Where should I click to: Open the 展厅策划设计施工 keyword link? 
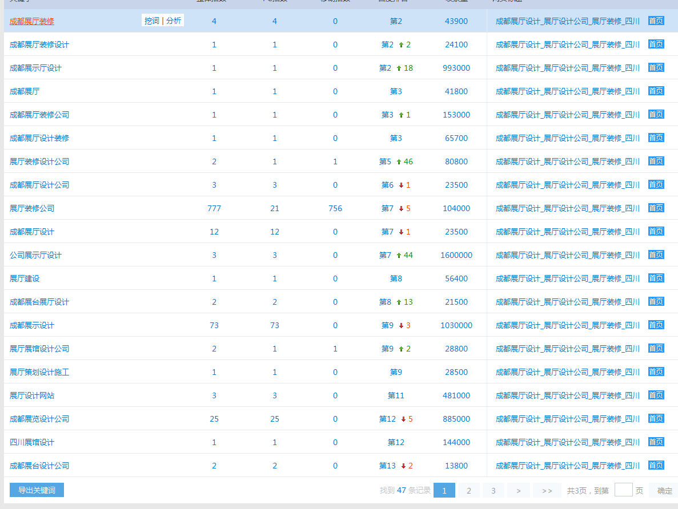click(39, 371)
